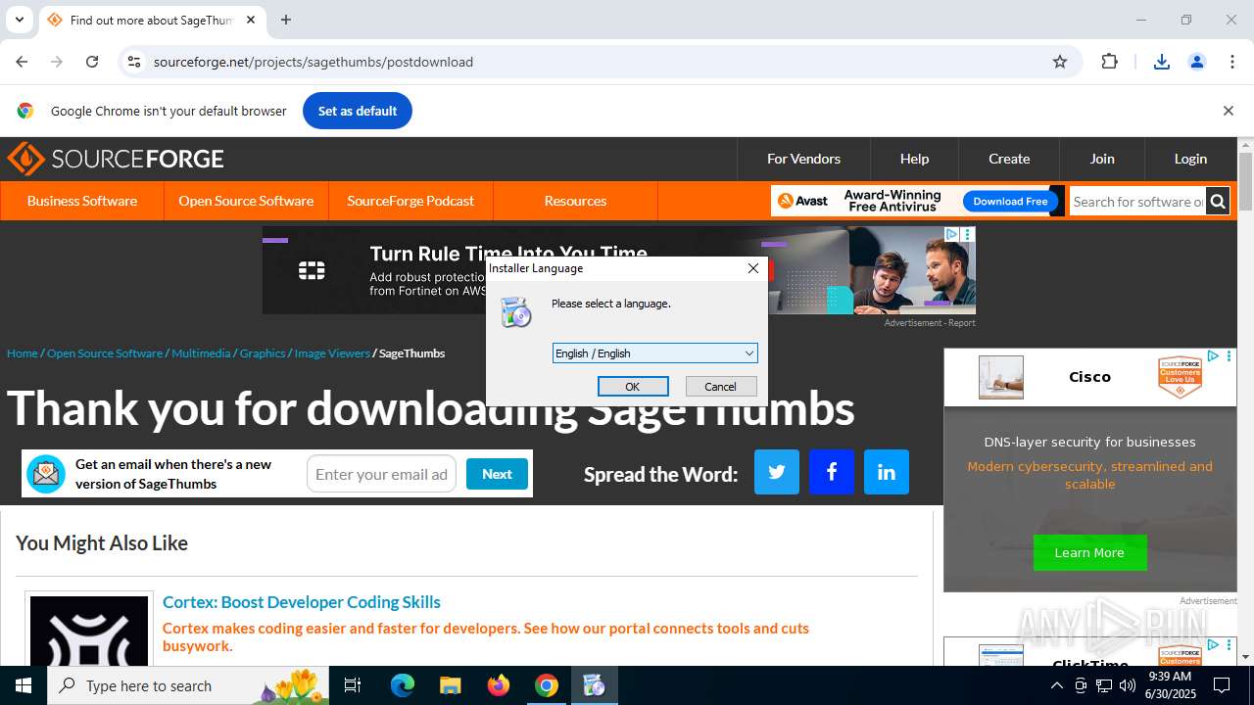The image size is (1254, 705).
Task: Click the site information icon in address bar
Action: [134, 62]
